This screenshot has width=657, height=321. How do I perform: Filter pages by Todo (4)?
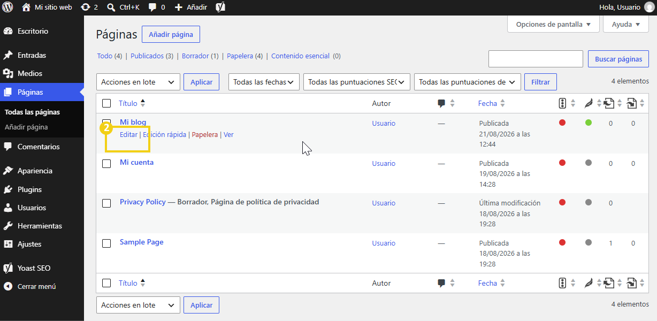pyautogui.click(x=110, y=56)
